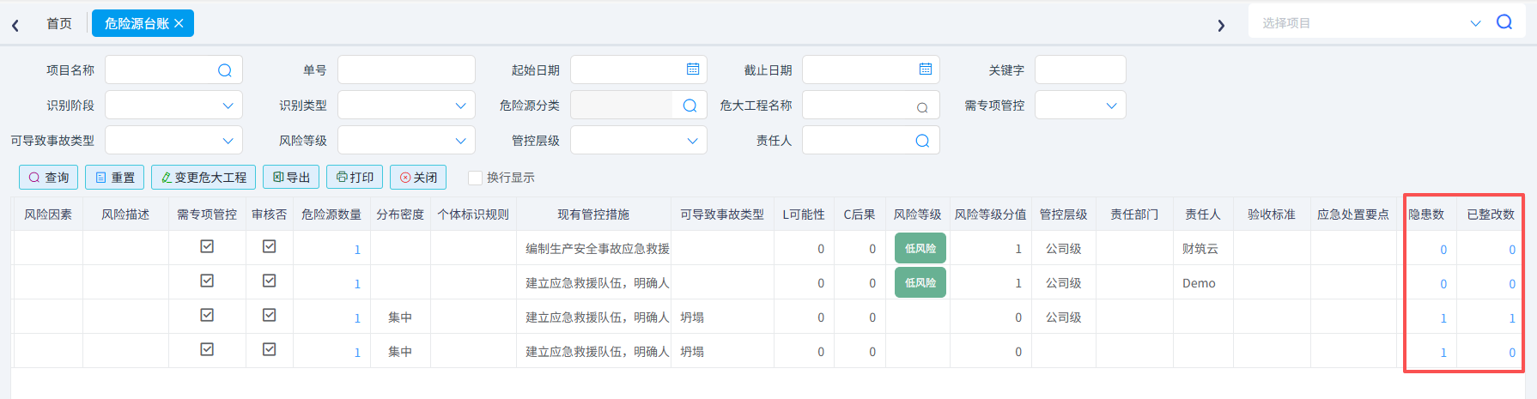
Task: Click 集中 cell in the third row
Action: tap(400, 317)
